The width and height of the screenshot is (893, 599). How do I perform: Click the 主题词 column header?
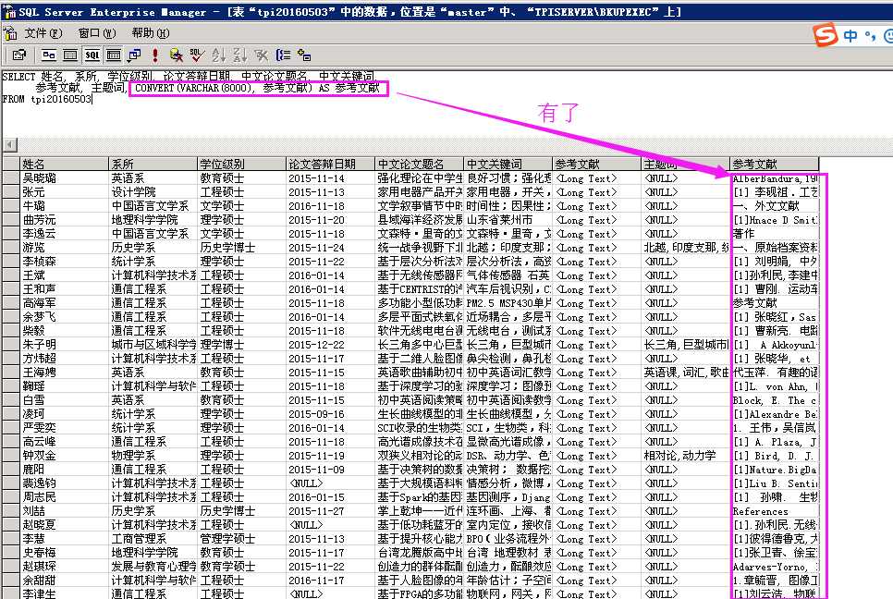tap(686, 164)
